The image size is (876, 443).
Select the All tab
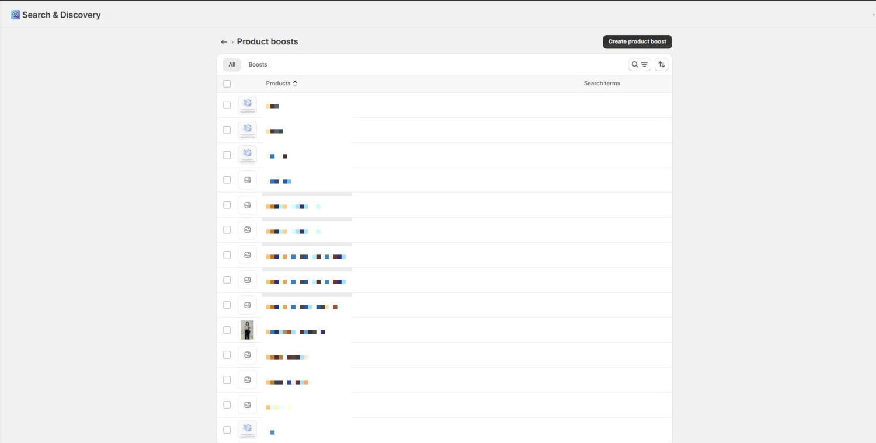pyautogui.click(x=231, y=64)
